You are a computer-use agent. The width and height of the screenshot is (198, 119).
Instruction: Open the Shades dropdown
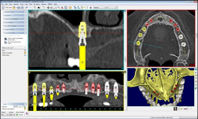5,115
